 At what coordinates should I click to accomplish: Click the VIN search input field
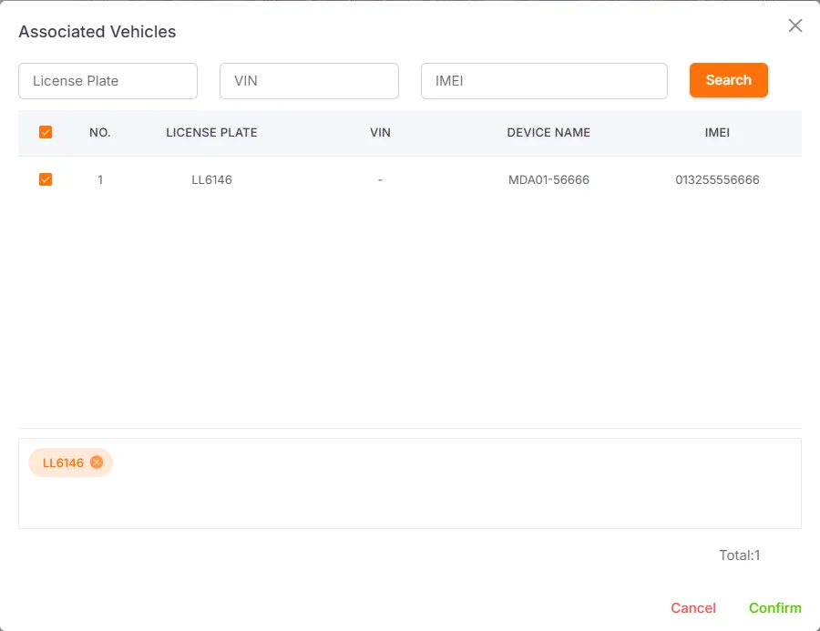pos(309,80)
